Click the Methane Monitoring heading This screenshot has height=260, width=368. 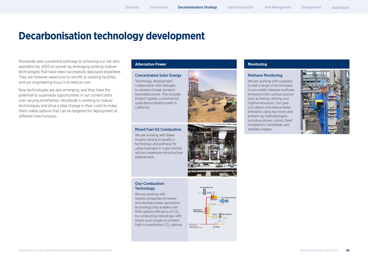265,75
